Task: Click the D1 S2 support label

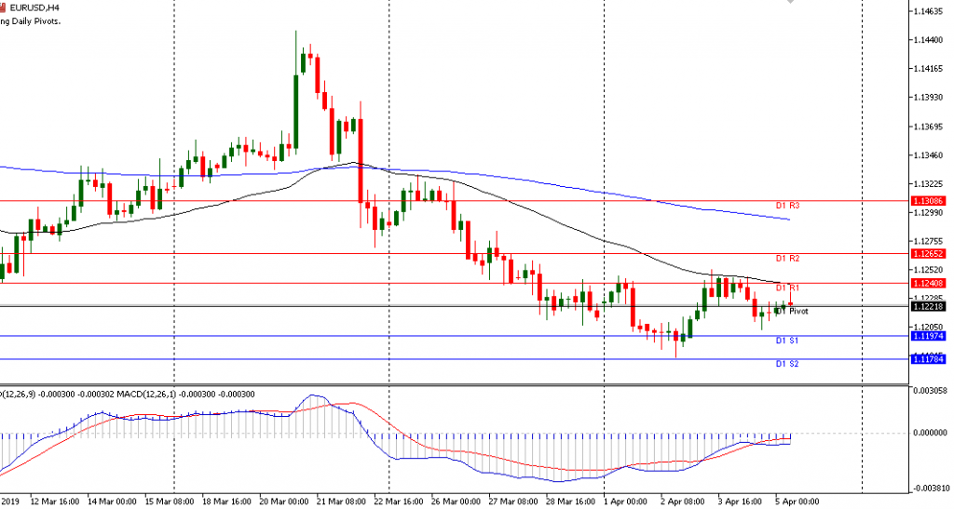Action: tap(786, 364)
